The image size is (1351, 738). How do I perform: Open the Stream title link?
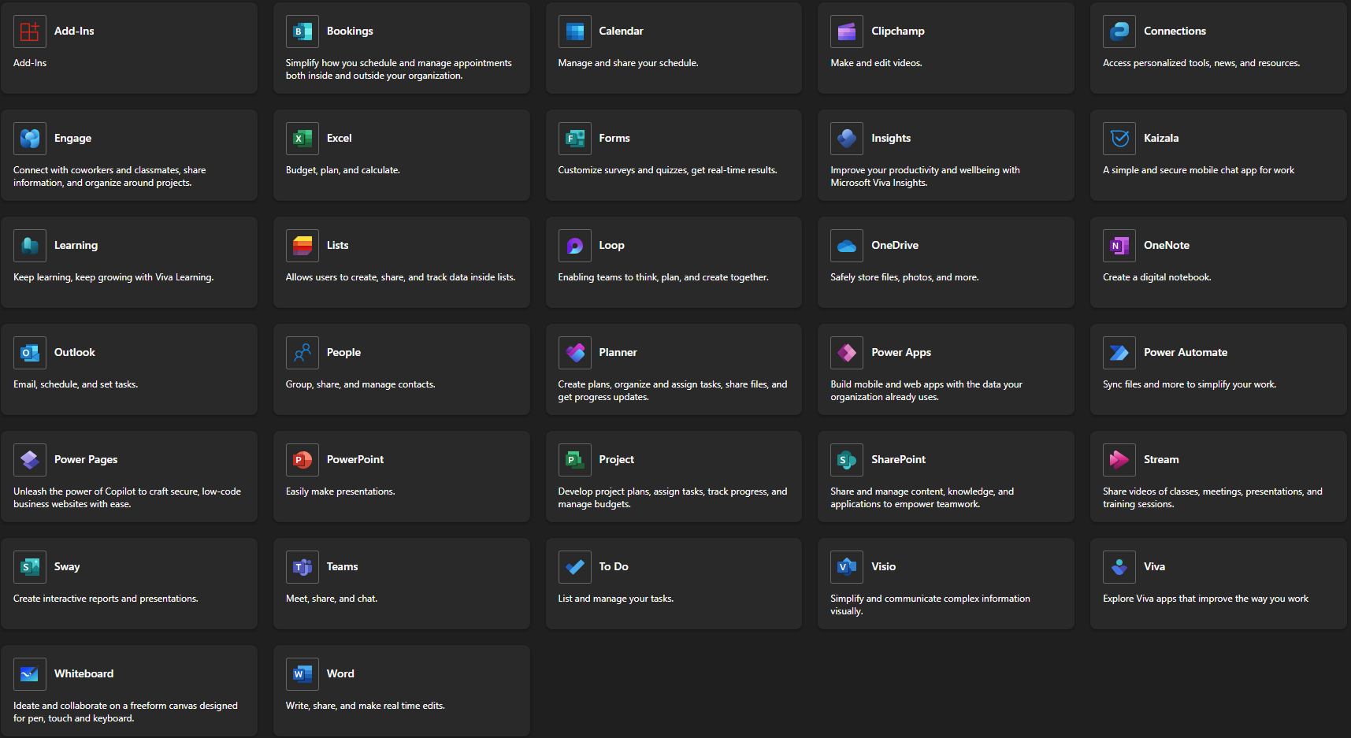[x=1161, y=460]
